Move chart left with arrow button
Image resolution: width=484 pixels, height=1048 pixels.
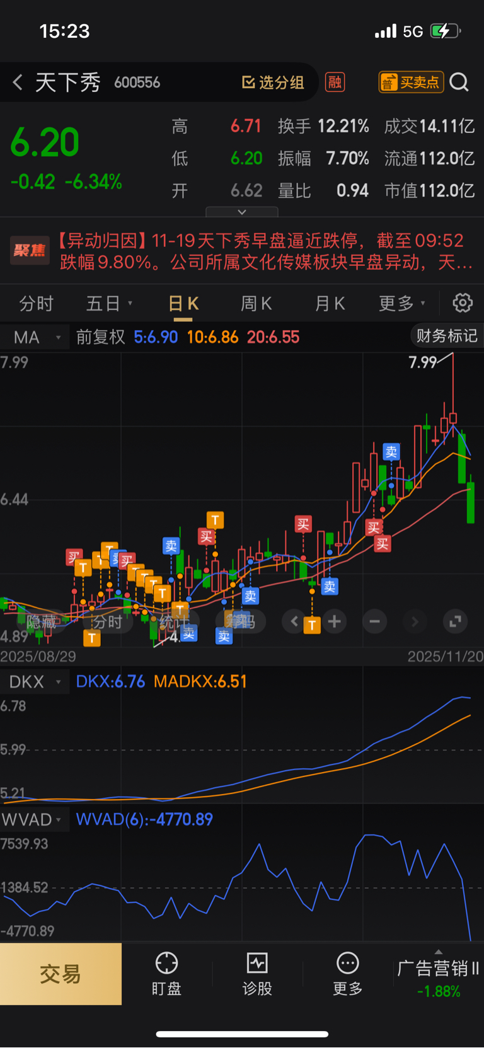pos(294,622)
